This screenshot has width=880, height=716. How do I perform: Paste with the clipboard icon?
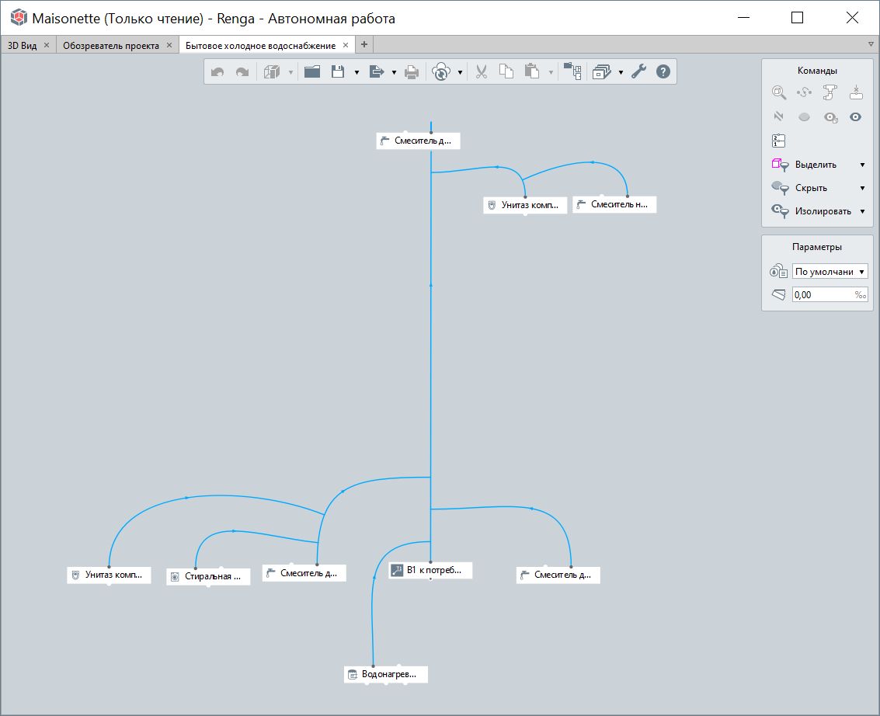point(532,71)
